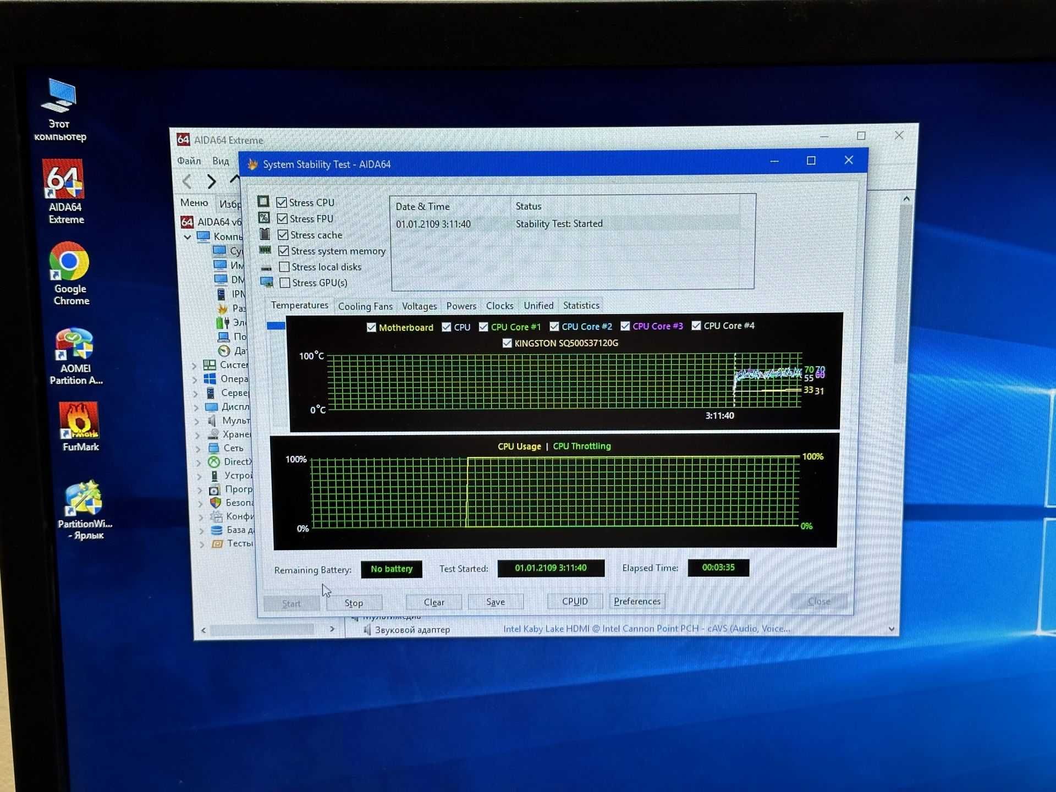The width and height of the screenshot is (1056, 792).
Task: Open CPUID from stability test
Action: (x=575, y=601)
